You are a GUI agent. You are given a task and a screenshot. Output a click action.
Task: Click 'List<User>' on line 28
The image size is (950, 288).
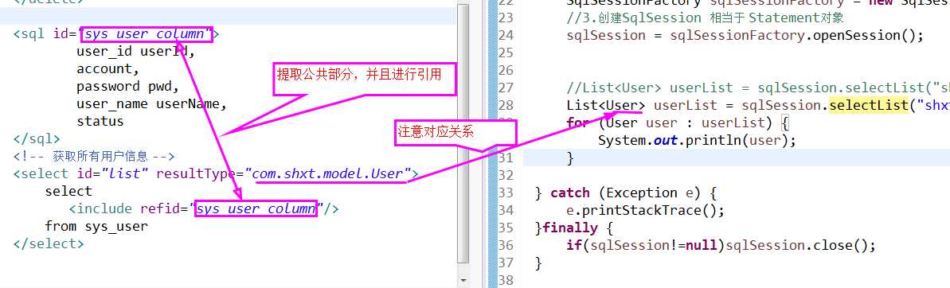point(606,105)
